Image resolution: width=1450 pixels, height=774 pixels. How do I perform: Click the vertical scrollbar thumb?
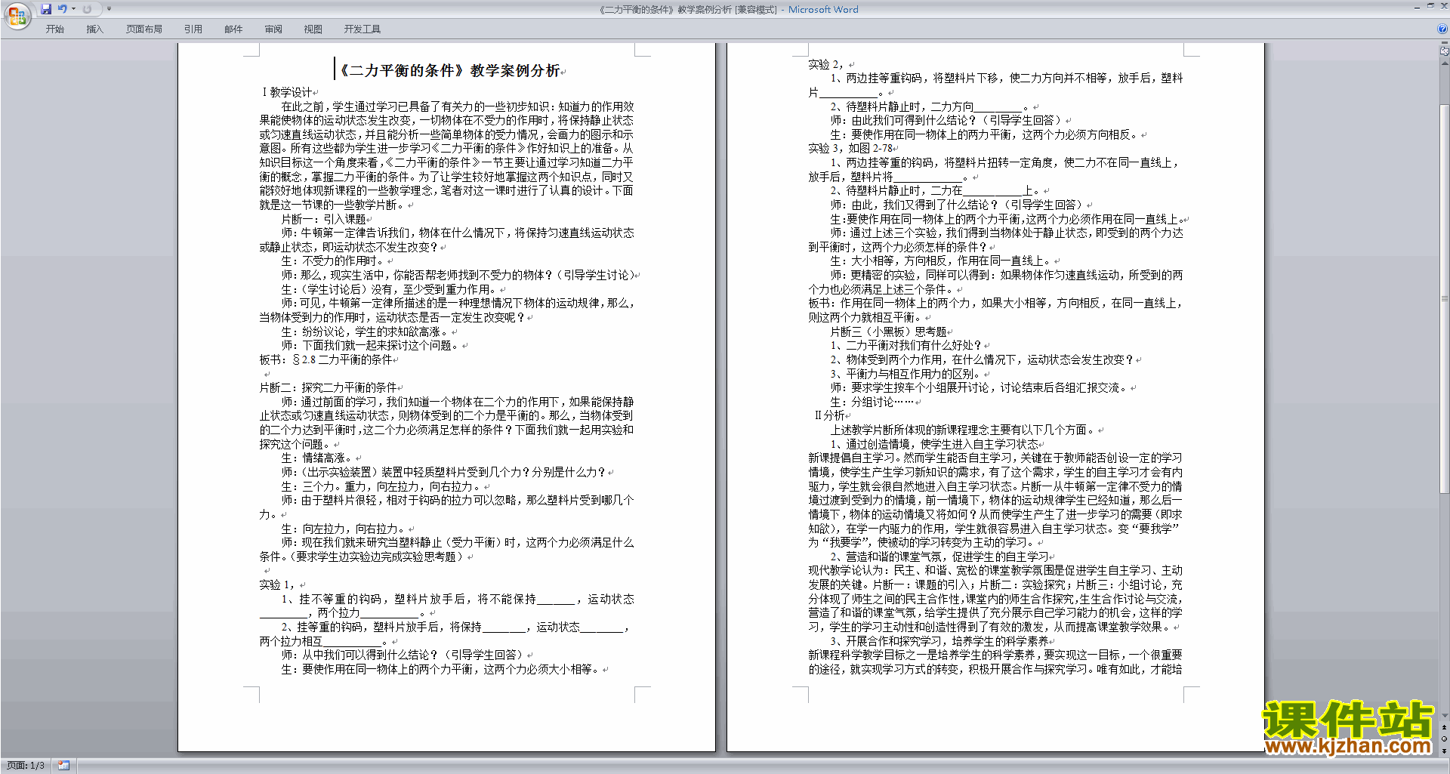(1445, 298)
